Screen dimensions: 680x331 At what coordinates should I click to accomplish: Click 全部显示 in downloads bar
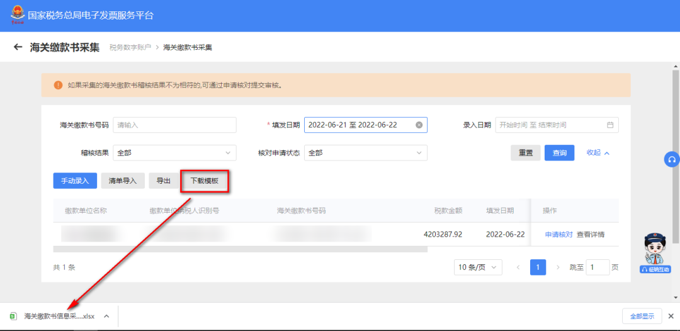pyautogui.click(x=642, y=316)
